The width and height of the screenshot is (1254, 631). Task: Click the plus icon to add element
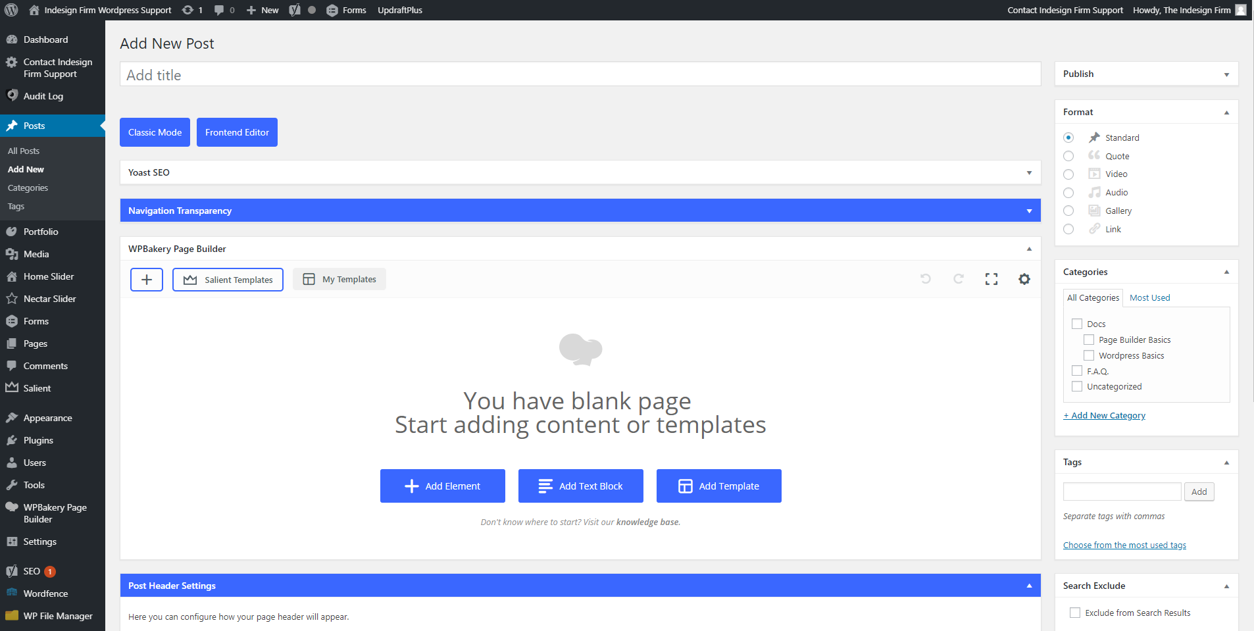click(147, 280)
